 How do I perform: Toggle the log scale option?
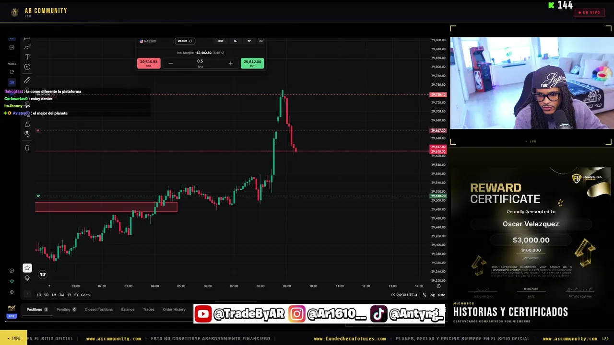coord(432,295)
